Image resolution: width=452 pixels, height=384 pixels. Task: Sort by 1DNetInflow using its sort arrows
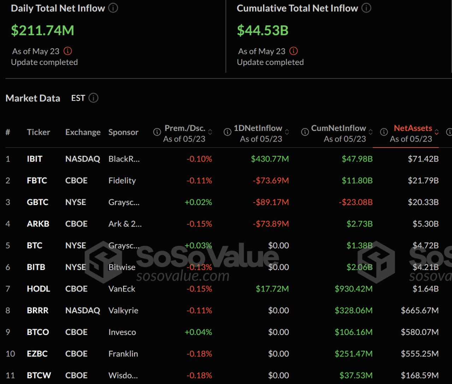(287, 132)
